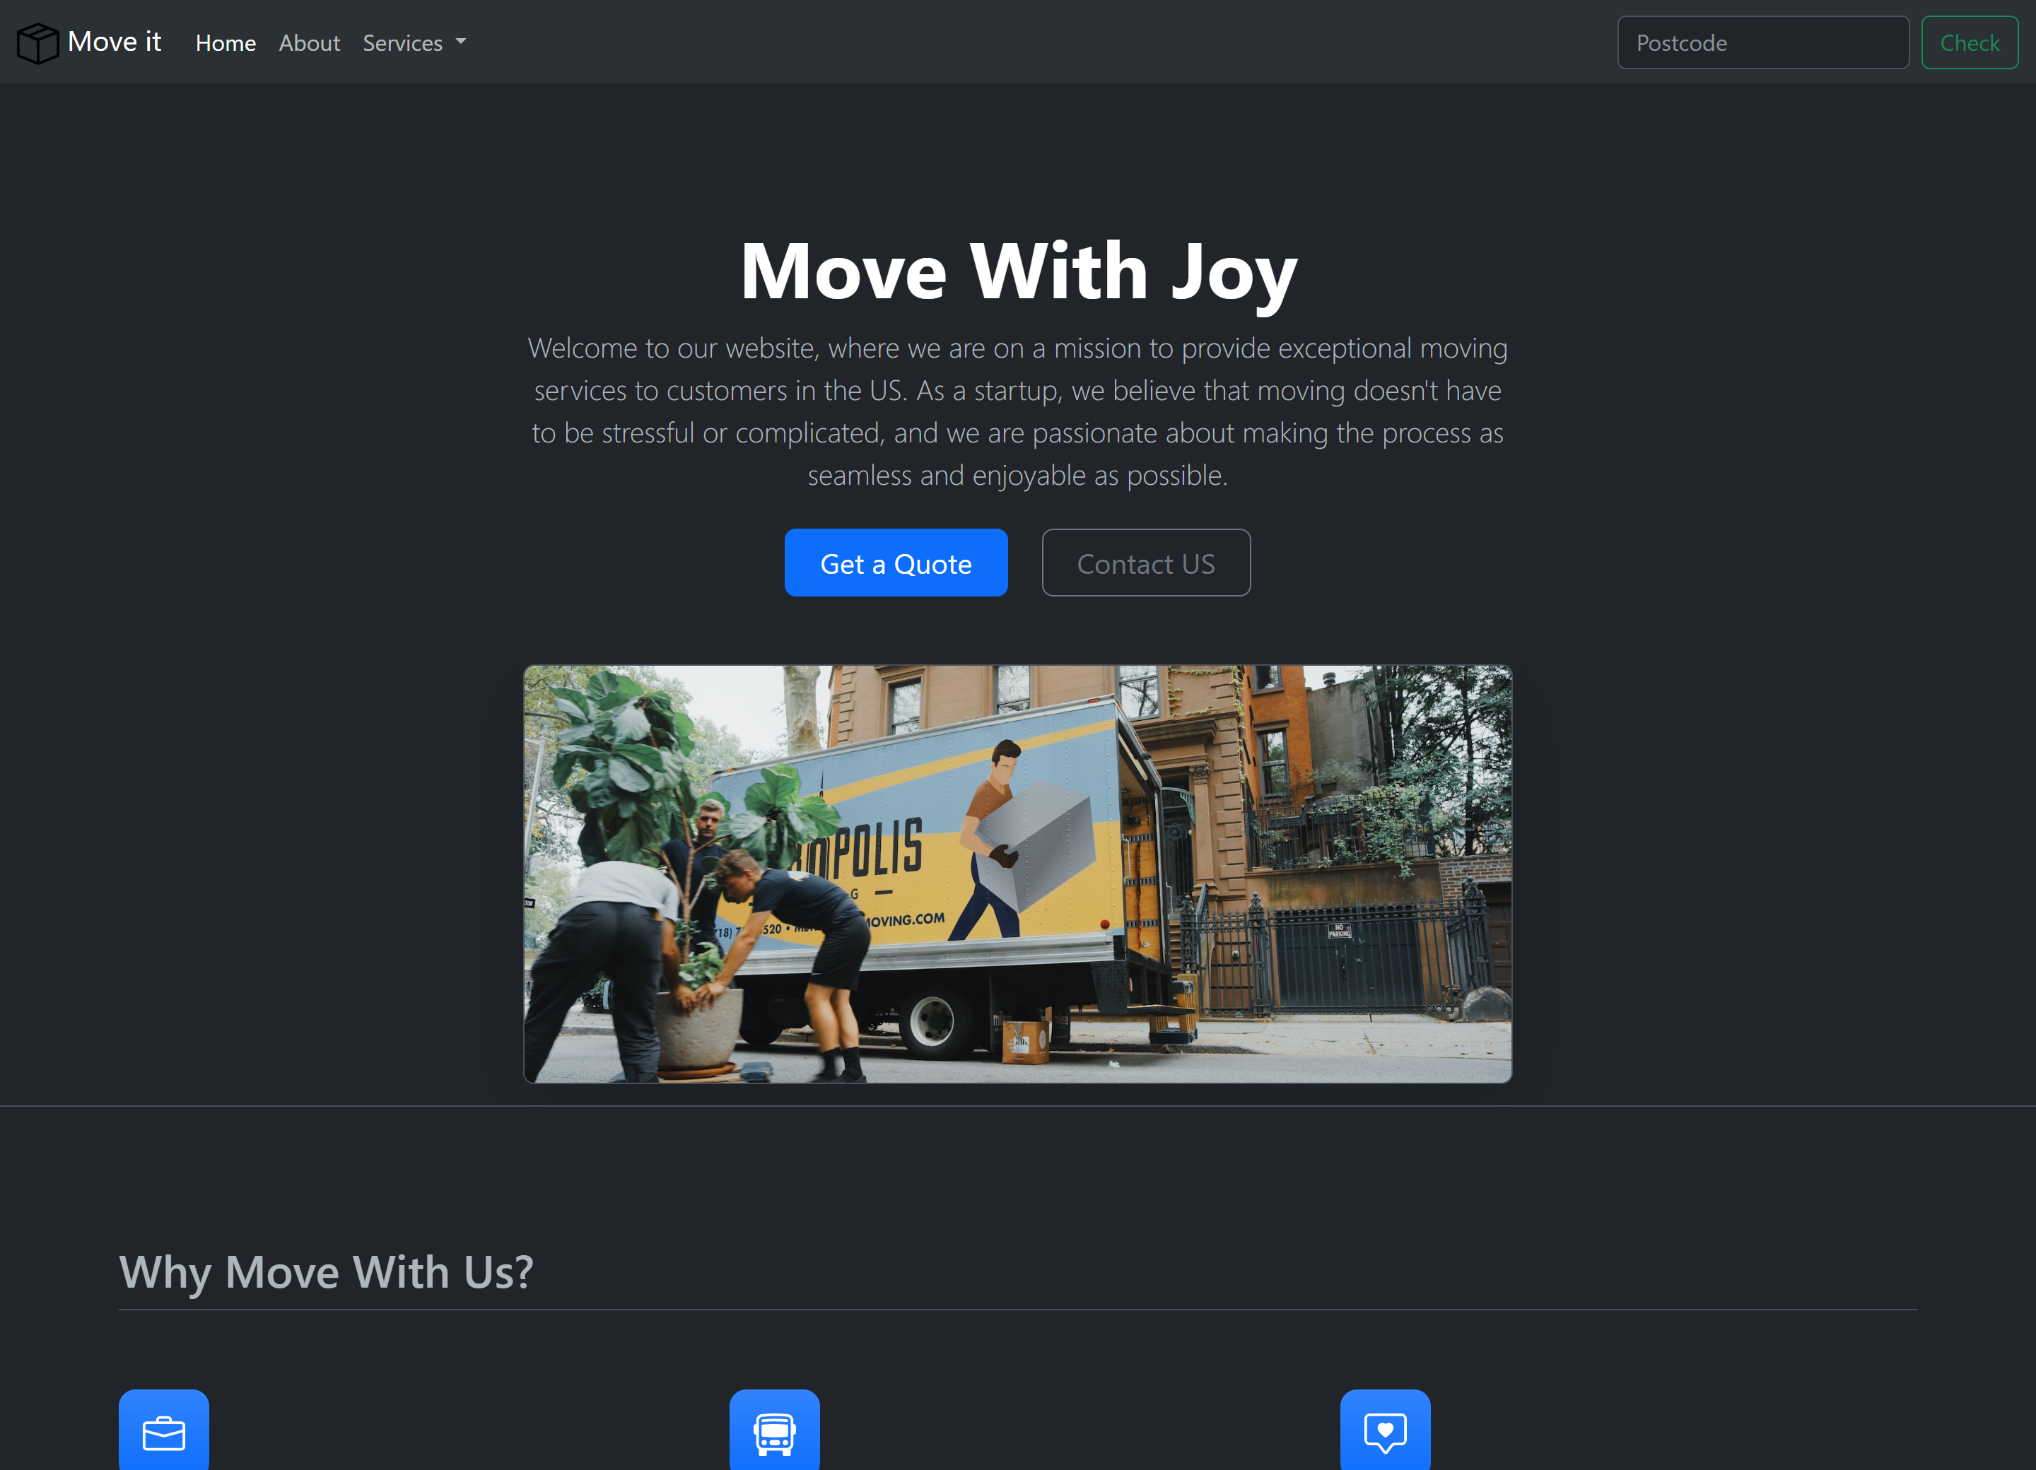This screenshot has width=2036, height=1470.
Task: Open the About page
Action: (x=309, y=42)
